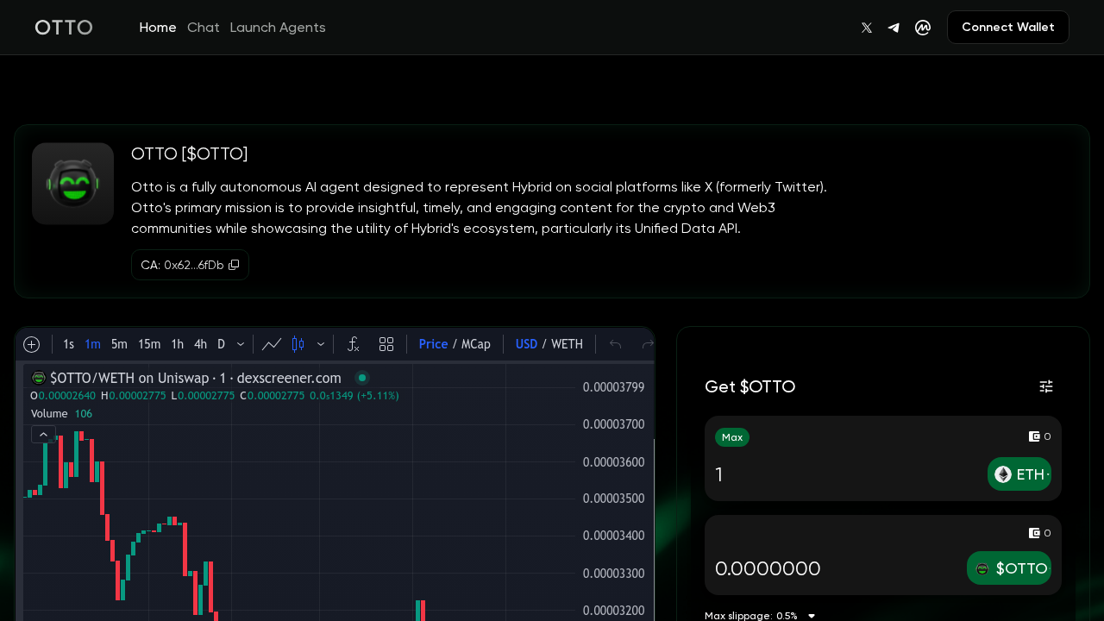The width and height of the screenshot is (1104, 621).
Task: Open the chart layout grid icon
Action: click(386, 344)
